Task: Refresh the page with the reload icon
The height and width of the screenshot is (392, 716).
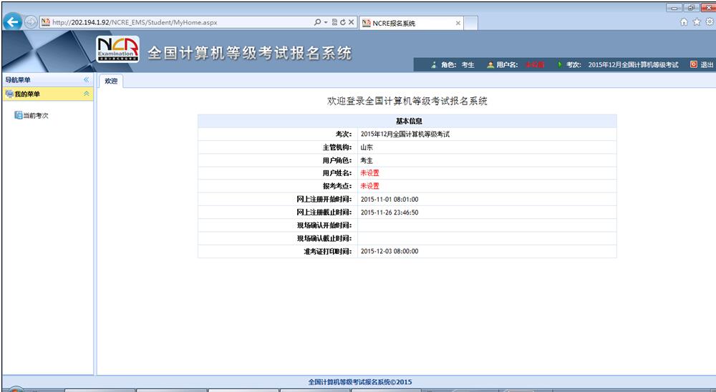Action: (x=342, y=22)
